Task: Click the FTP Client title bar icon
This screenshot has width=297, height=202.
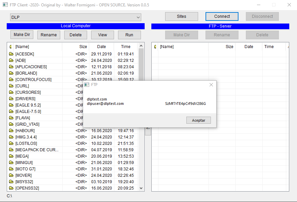Action: (x=5, y=5)
